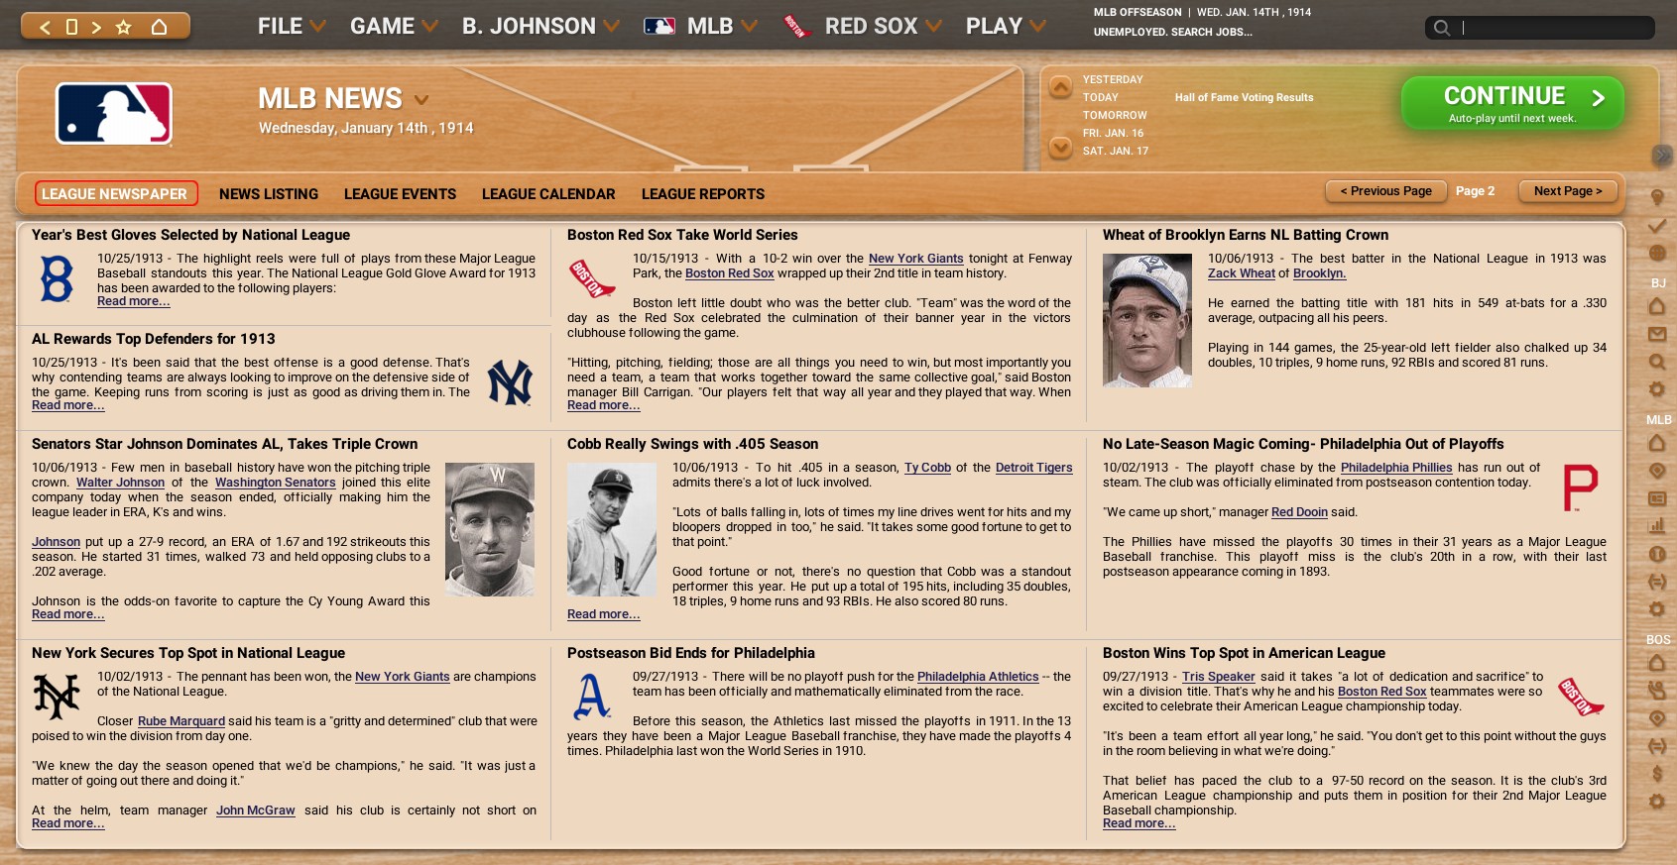The width and height of the screenshot is (1677, 865).
Task: Click the home icon in top navigation bar
Action: pyautogui.click(x=159, y=27)
